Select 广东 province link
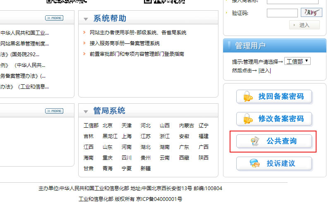 pos(184,147)
